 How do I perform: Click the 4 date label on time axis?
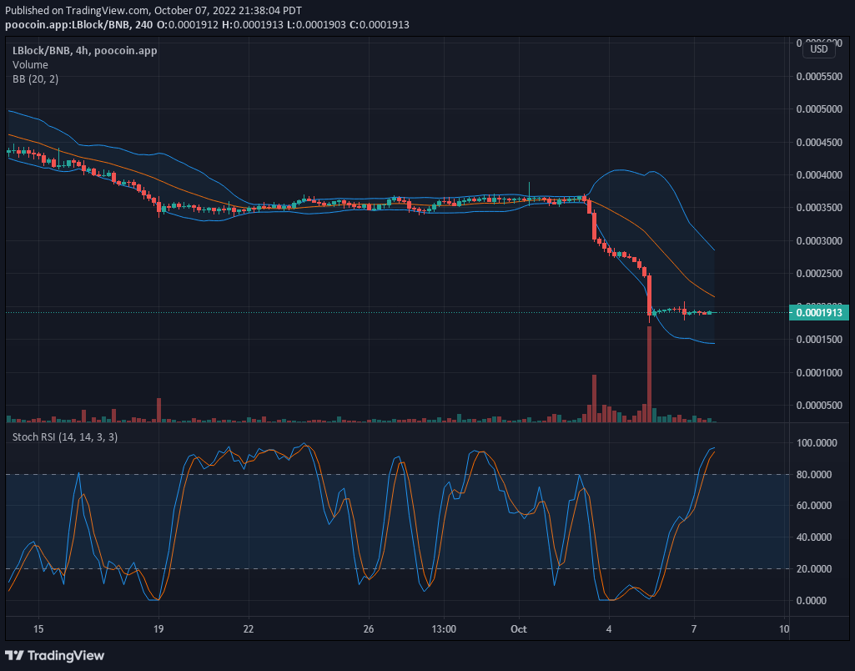(x=609, y=629)
